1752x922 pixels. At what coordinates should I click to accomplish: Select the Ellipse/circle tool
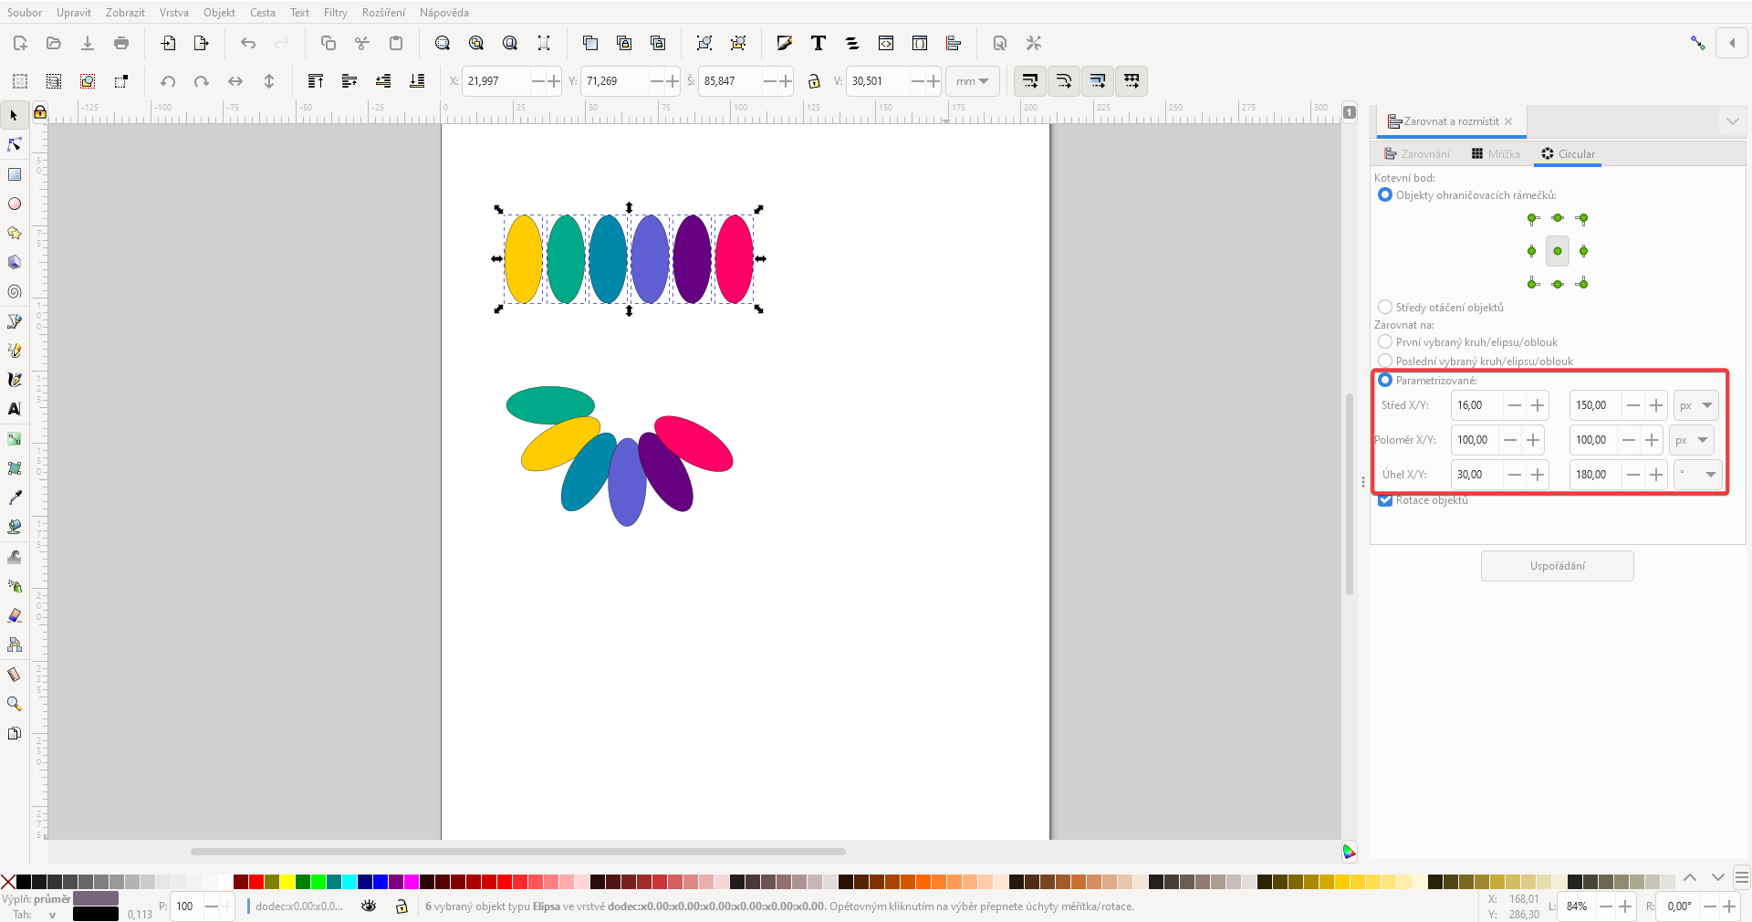click(x=15, y=204)
